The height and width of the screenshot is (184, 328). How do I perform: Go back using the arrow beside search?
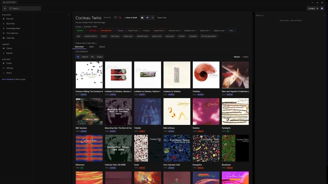tap(5, 8)
